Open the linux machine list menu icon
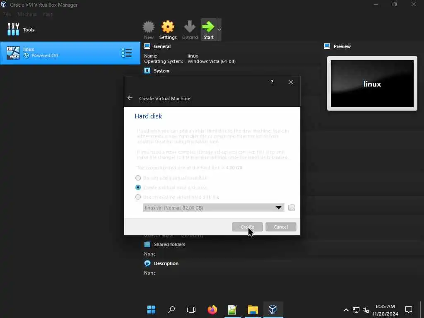 coord(127,53)
